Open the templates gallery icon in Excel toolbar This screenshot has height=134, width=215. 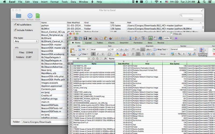pos(76,38)
